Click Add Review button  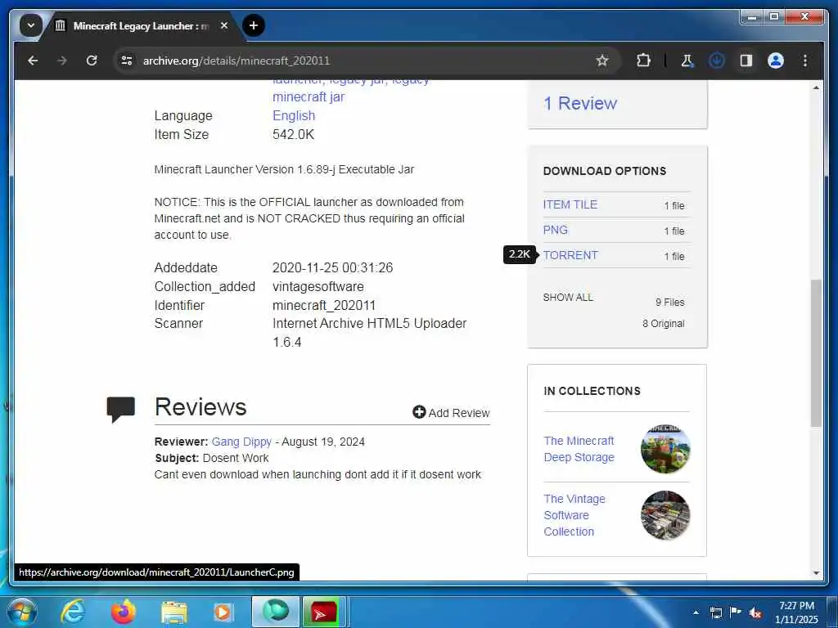point(451,413)
